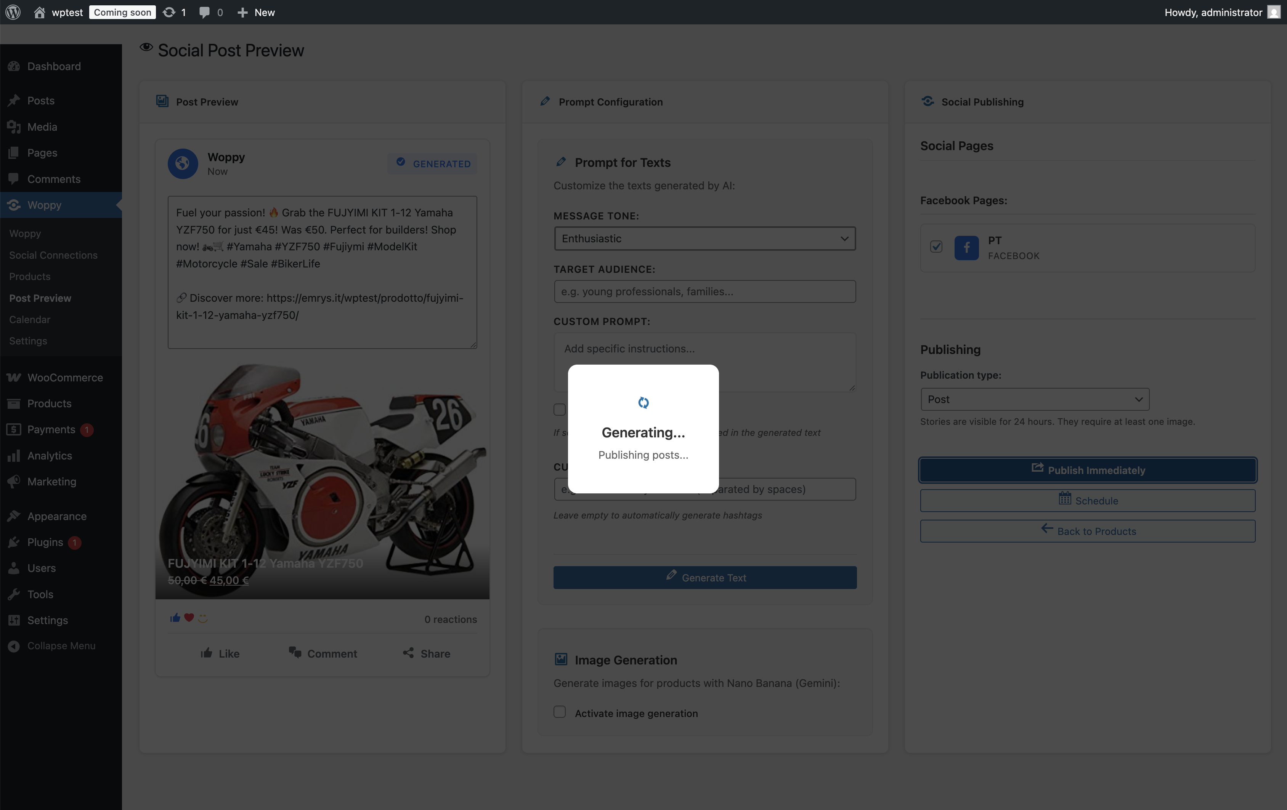
Task: Click the Media icon in sidebar
Action: click(14, 126)
